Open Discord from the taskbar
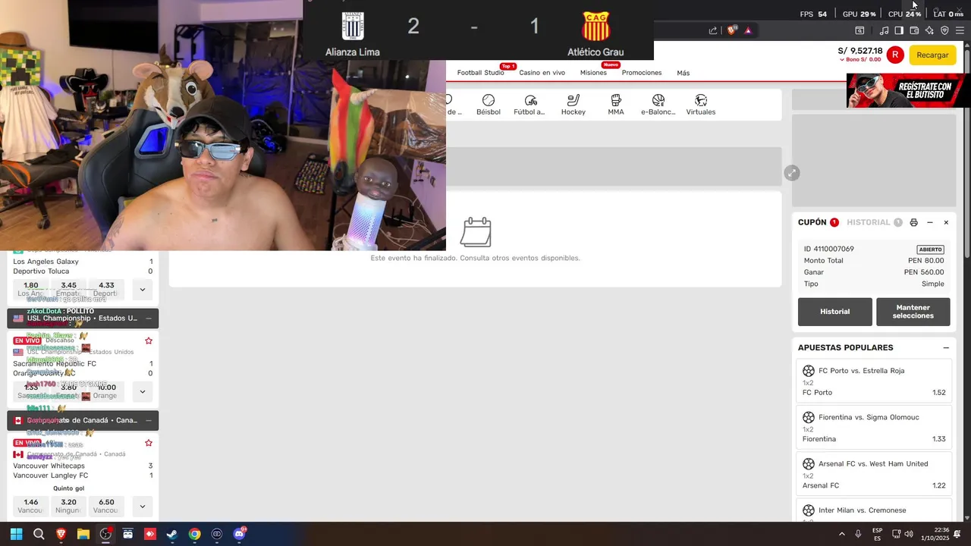 pos(239,534)
